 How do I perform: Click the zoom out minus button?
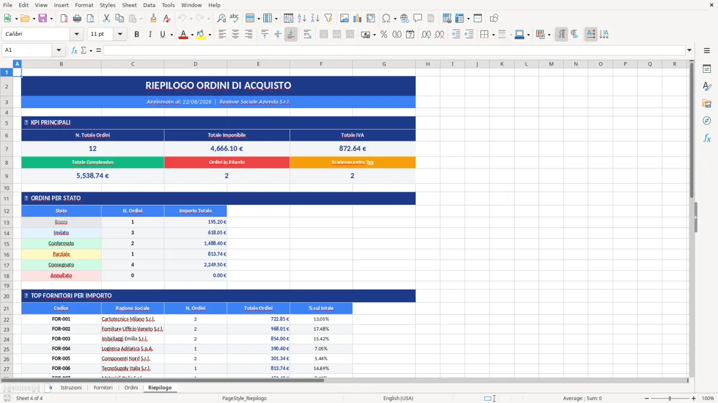click(647, 398)
